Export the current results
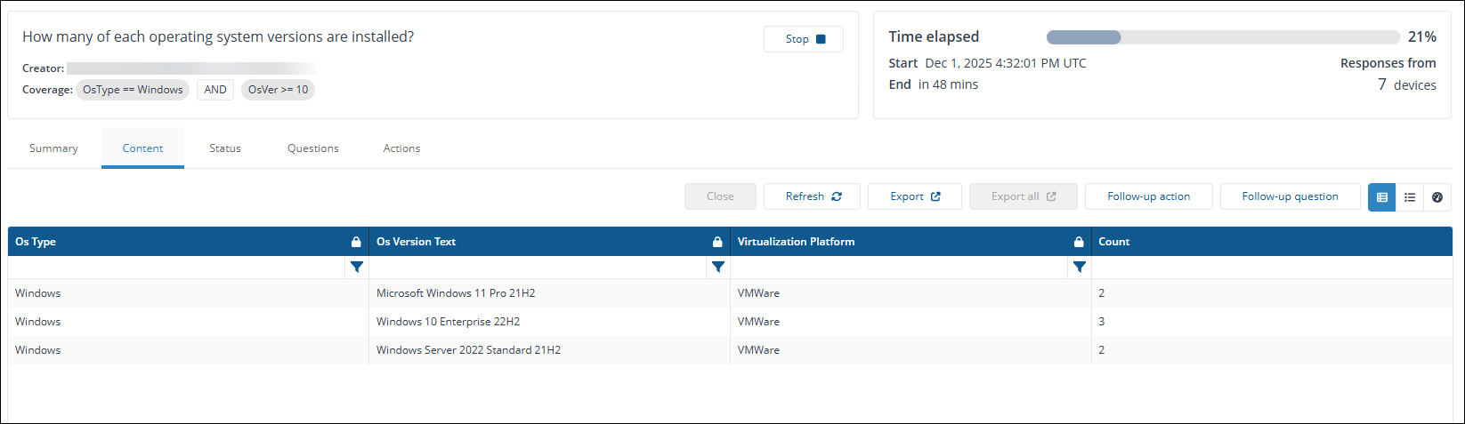 914,196
